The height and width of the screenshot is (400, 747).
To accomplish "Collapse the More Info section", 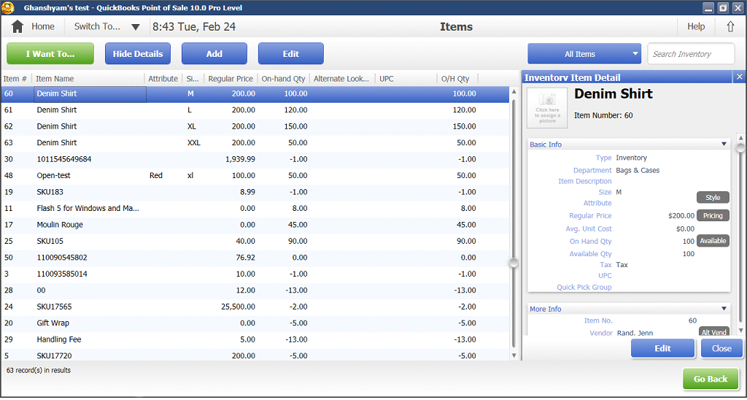I will (724, 309).
